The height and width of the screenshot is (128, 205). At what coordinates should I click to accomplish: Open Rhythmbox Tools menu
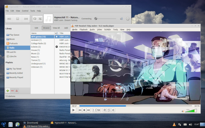click(33, 11)
